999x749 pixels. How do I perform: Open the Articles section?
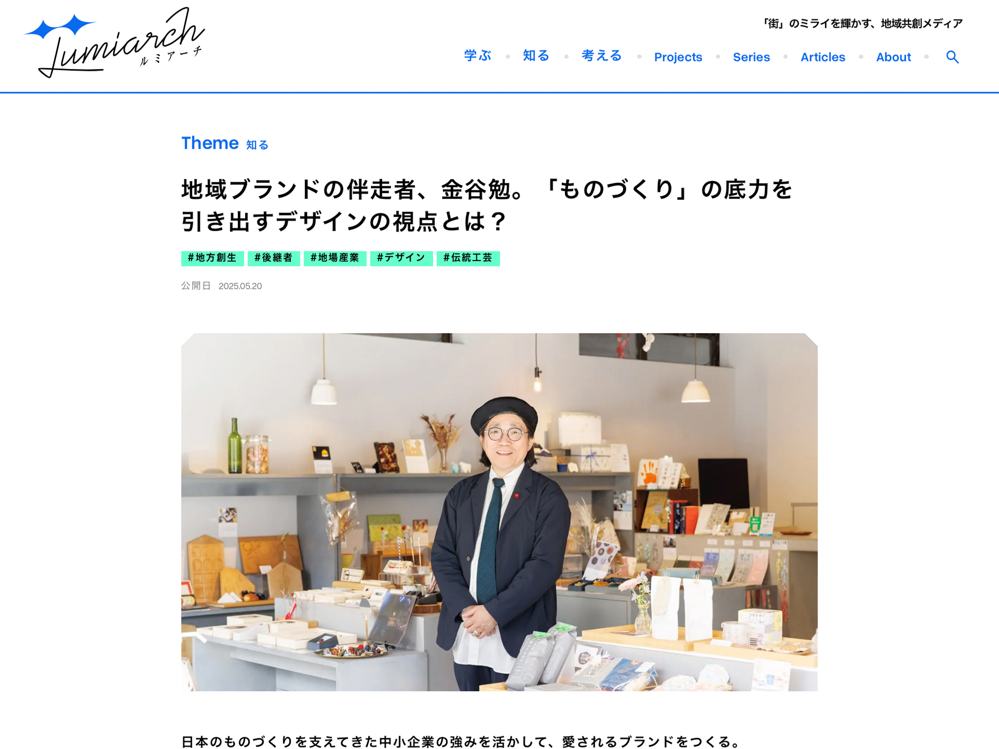point(822,57)
